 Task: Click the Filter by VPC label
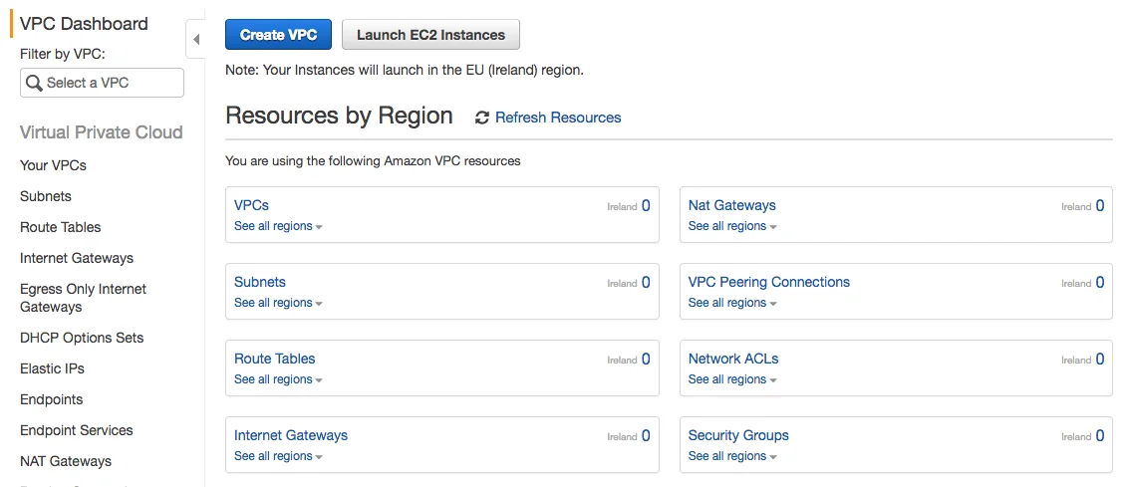tap(63, 55)
